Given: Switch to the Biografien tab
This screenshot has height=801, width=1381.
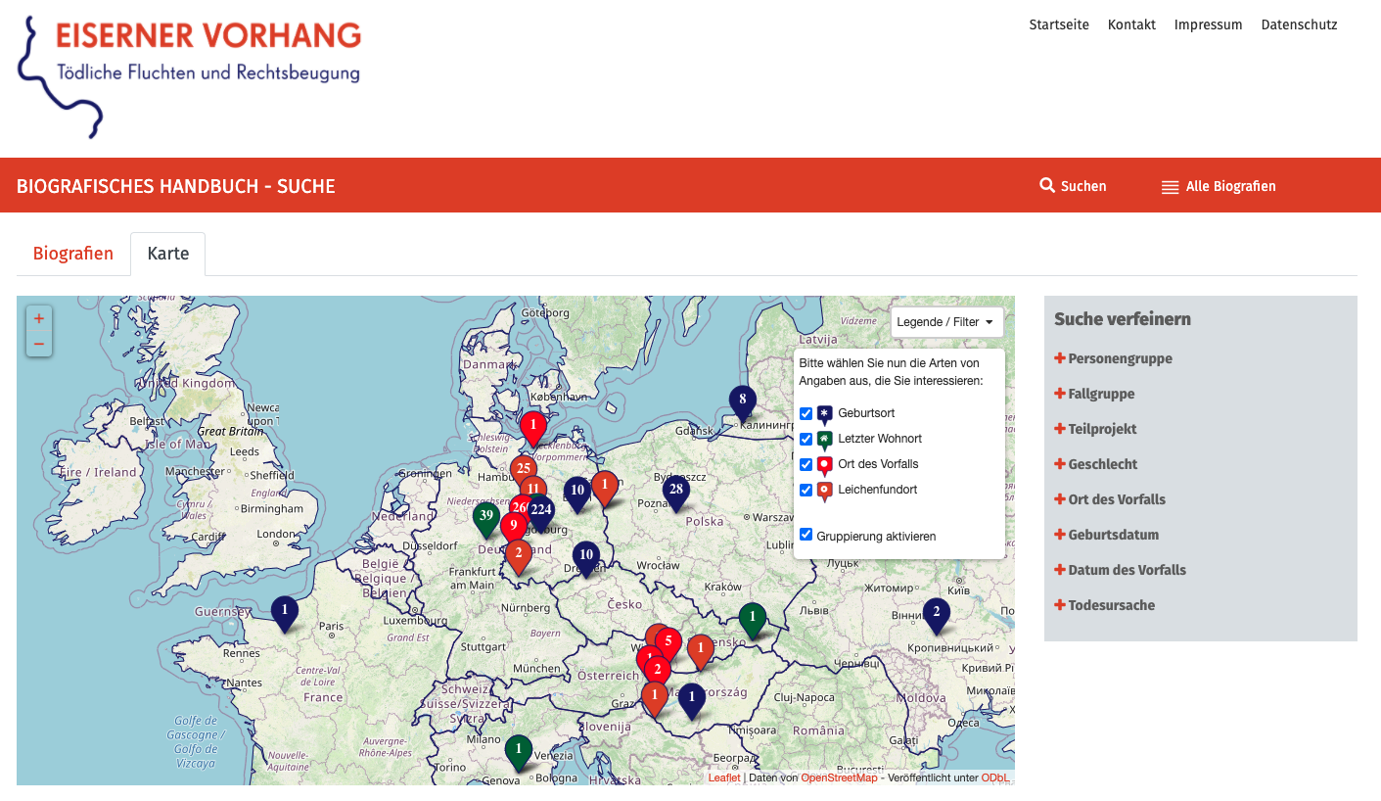Looking at the screenshot, I should (x=73, y=254).
